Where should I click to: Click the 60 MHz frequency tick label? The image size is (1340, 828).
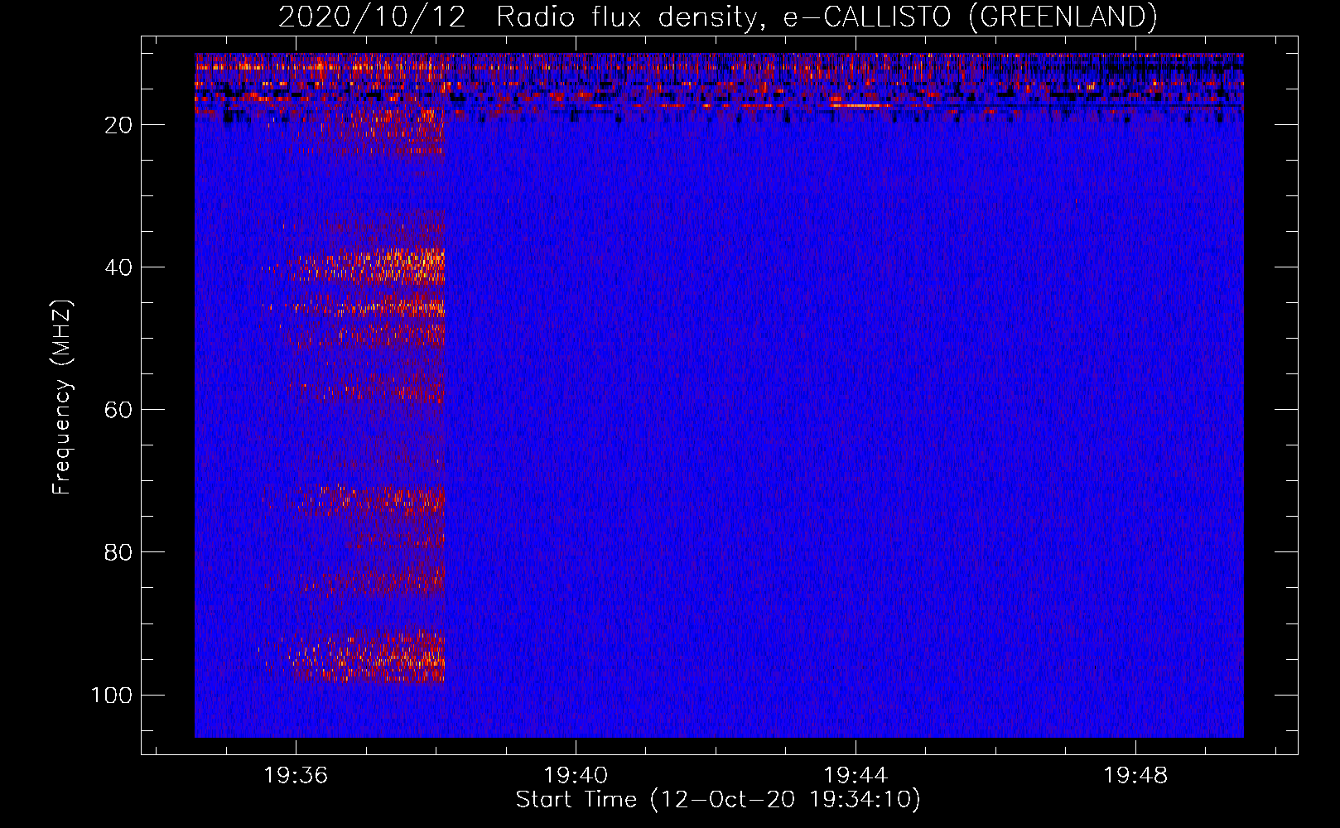(x=118, y=410)
